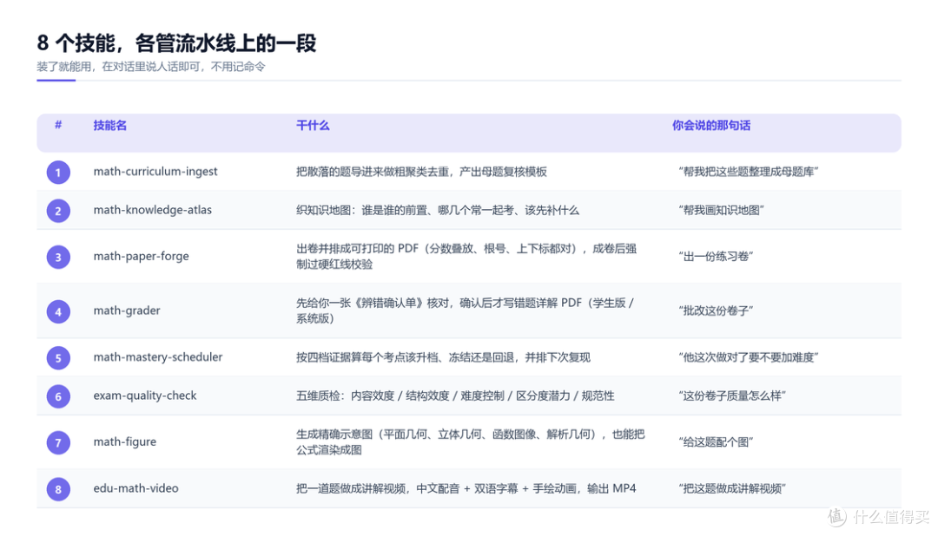Select the edu-math-video skill name
Screen dimensions: 938x536
coord(135,488)
